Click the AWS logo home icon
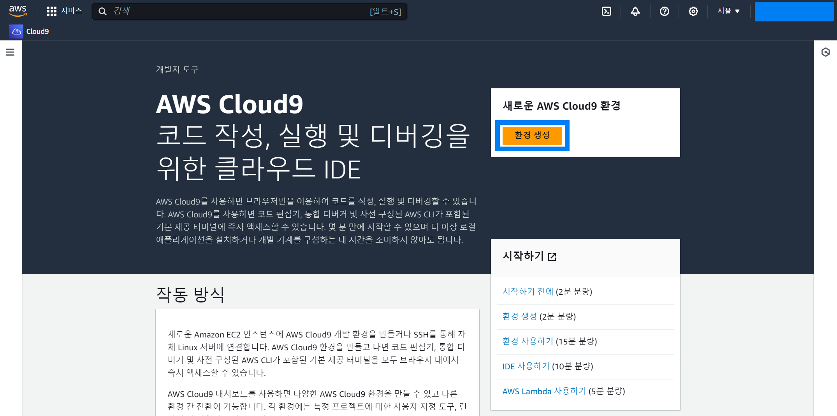 tap(18, 11)
